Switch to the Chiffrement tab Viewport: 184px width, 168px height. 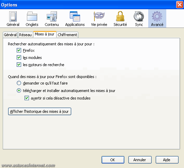67,35
